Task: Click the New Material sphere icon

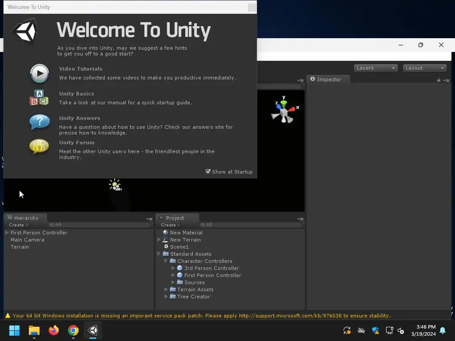Action: (165, 232)
